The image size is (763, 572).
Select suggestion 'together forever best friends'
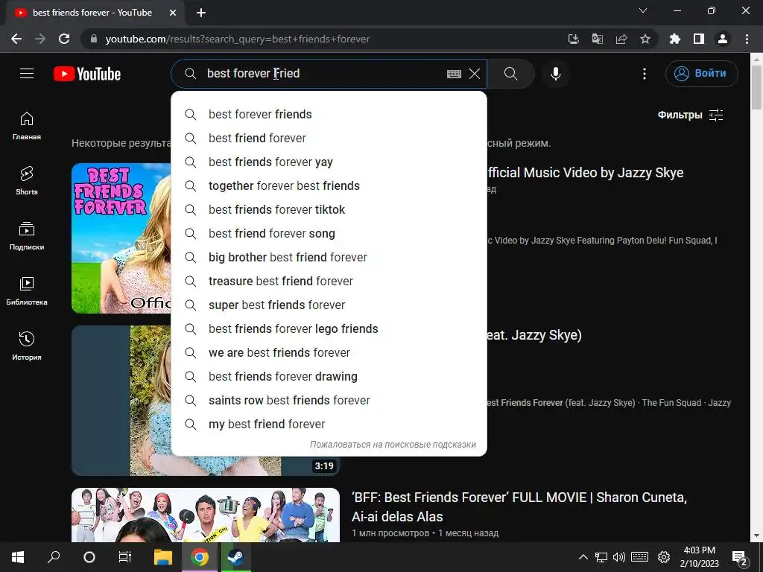click(329, 185)
